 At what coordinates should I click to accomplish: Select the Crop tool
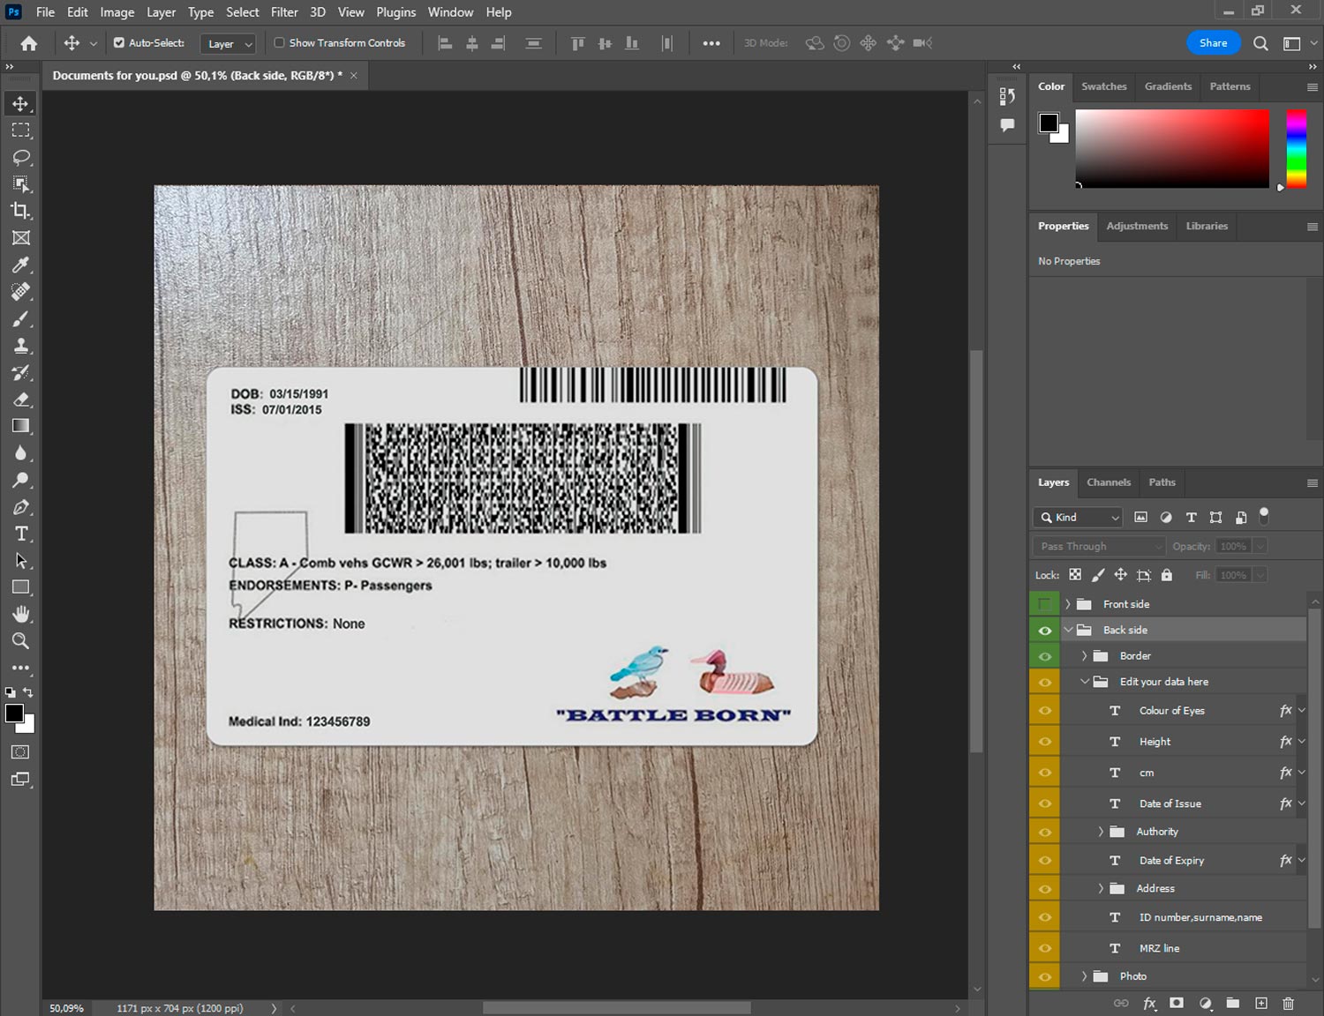point(21,211)
